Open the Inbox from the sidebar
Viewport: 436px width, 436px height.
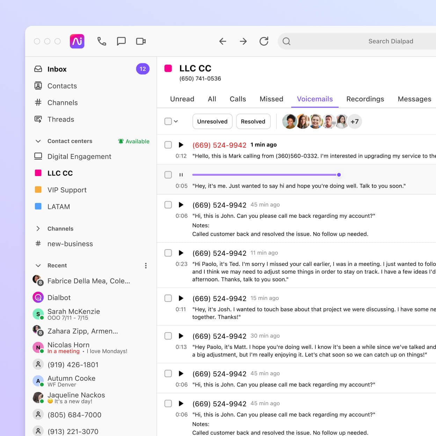pos(57,69)
